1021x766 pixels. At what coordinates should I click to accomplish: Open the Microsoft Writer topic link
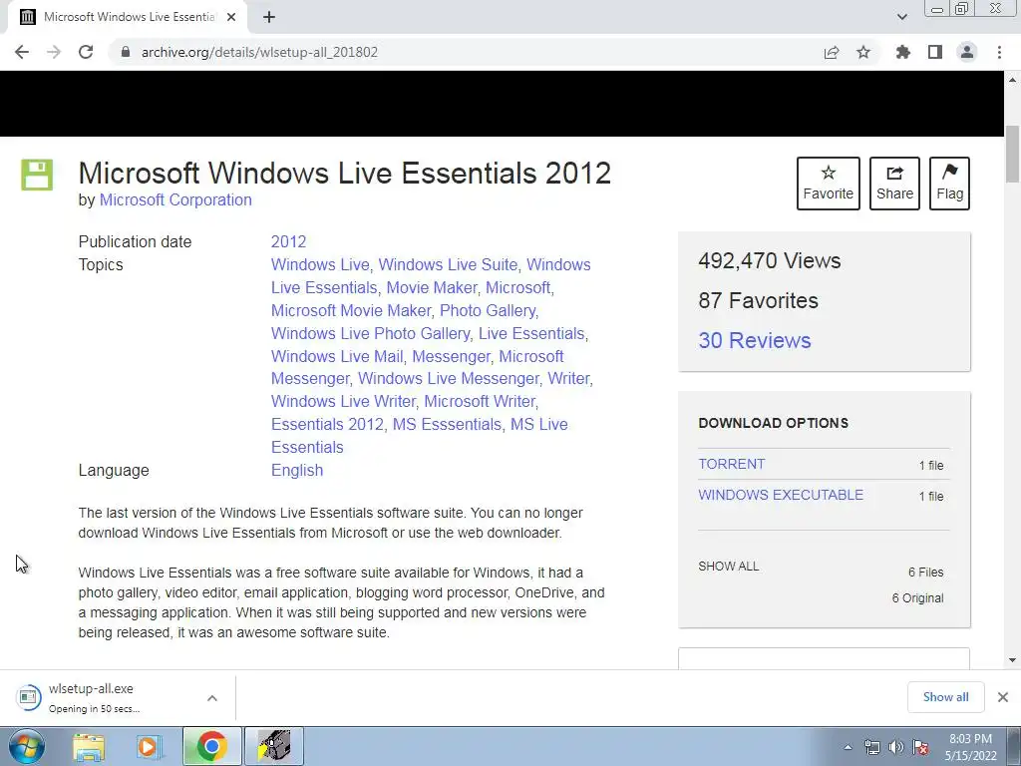(x=480, y=401)
